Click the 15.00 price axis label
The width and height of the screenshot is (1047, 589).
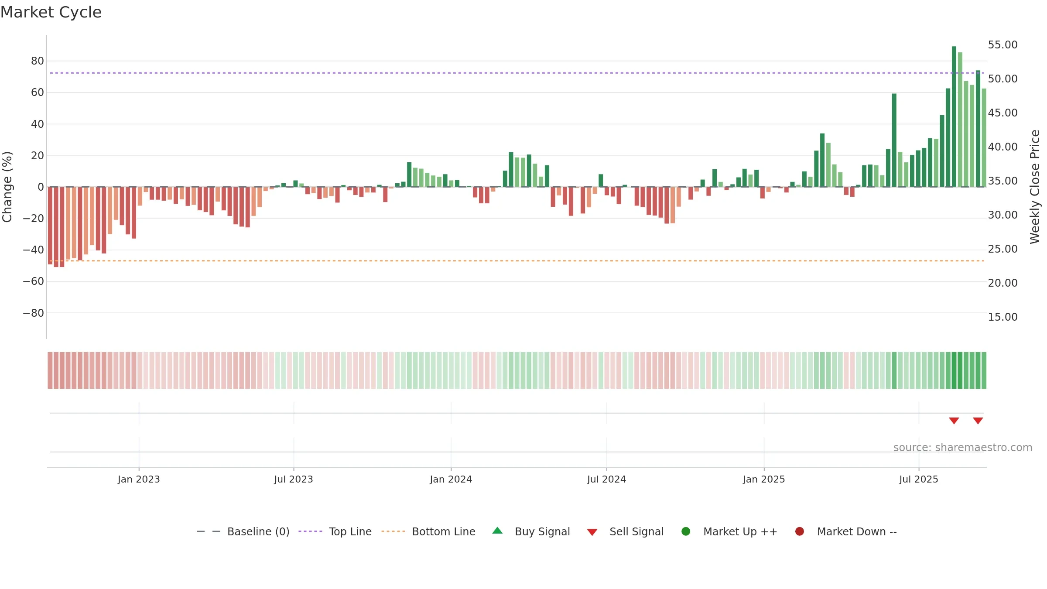(x=1003, y=317)
